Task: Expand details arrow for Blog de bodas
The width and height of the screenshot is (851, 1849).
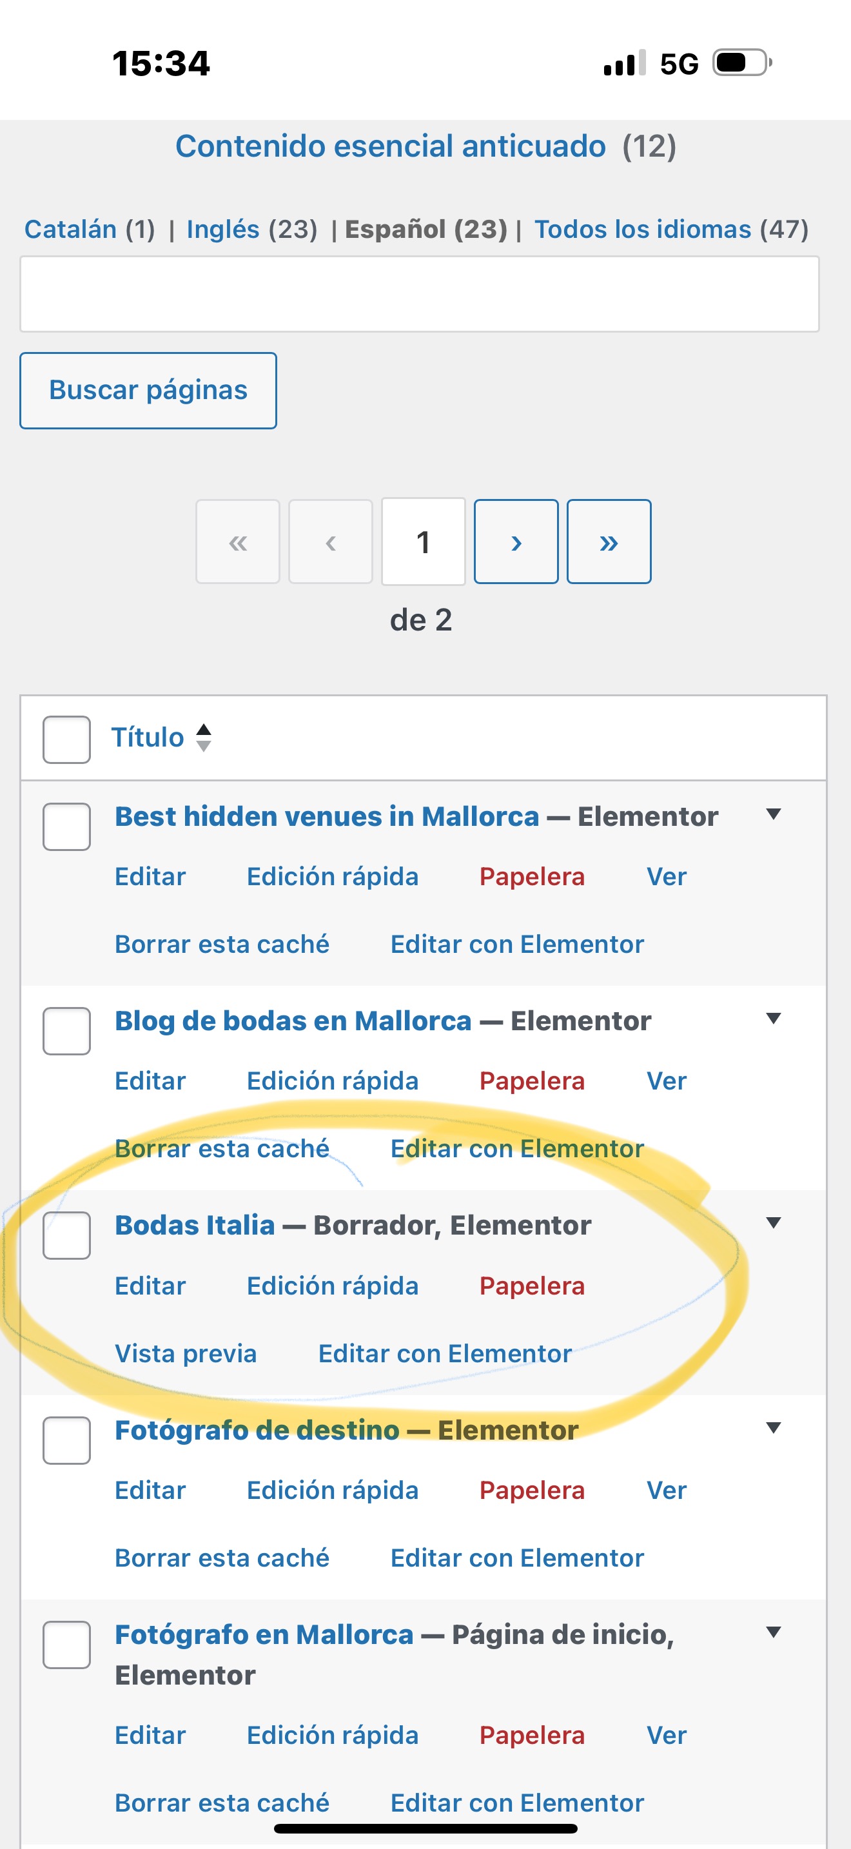Action: 773,1018
